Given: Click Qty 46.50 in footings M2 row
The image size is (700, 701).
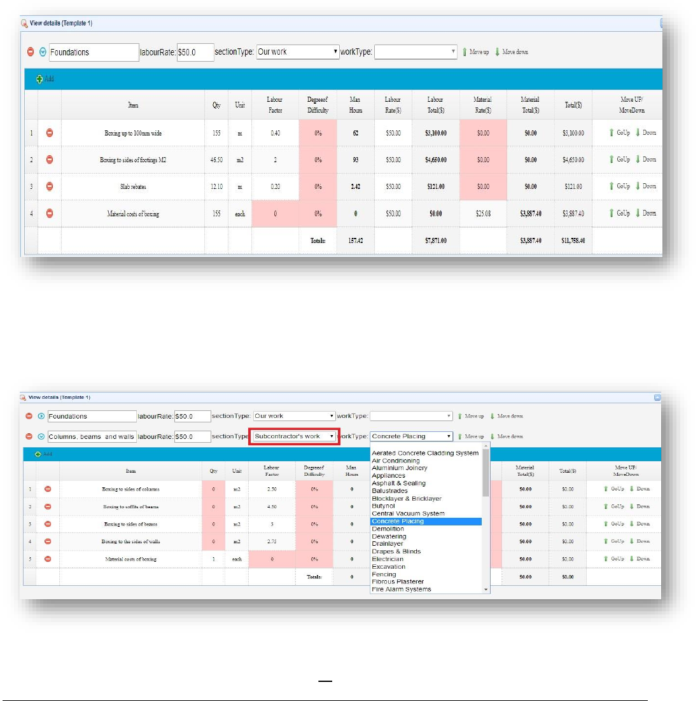Looking at the screenshot, I should 216,160.
